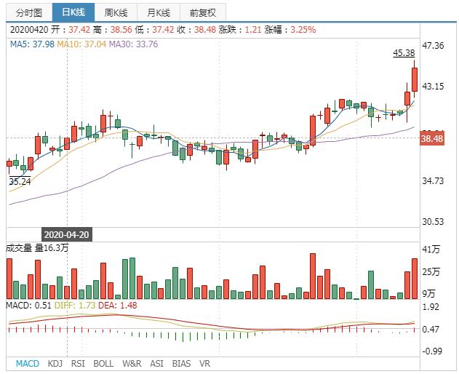Click the 成交量 量16.3万 label
The width and height of the screenshot is (459, 374).
pos(38,248)
